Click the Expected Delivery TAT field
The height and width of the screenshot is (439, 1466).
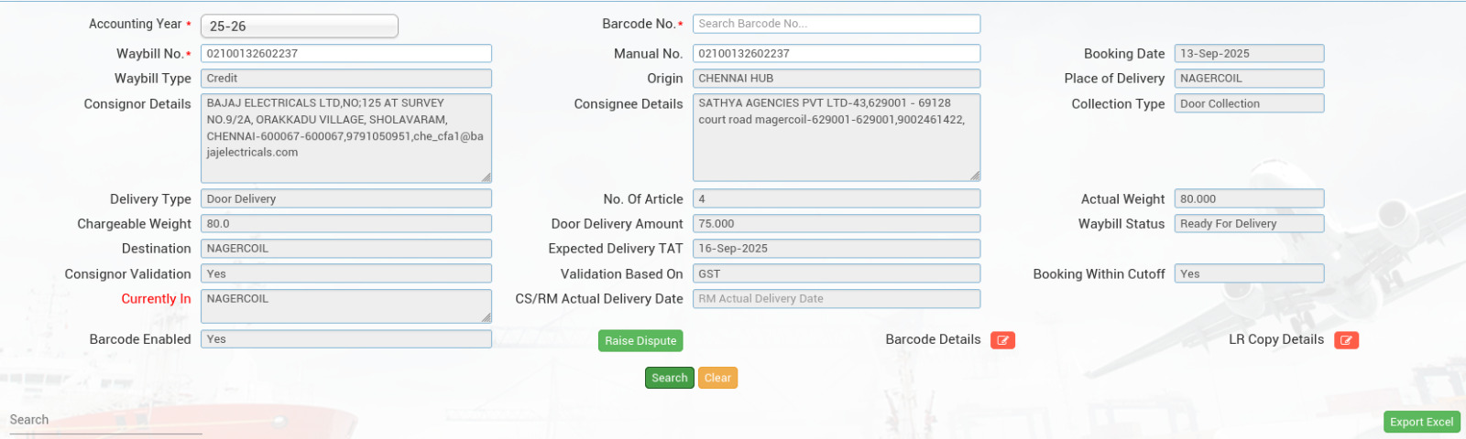click(836, 249)
